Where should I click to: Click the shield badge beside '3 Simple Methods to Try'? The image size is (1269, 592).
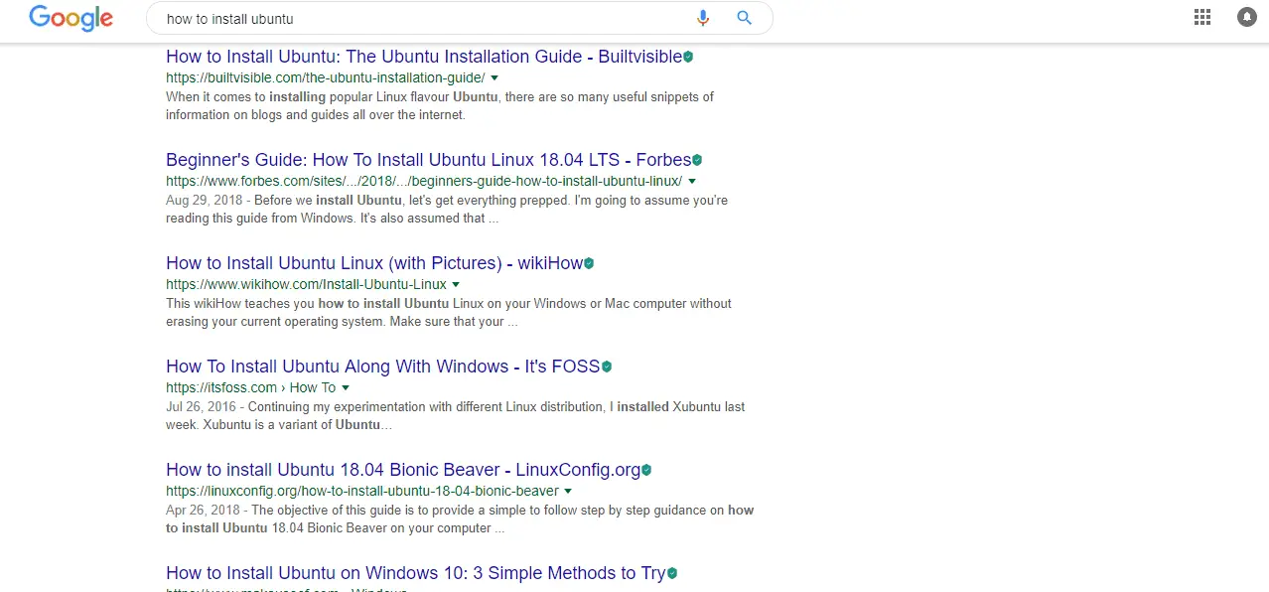[x=672, y=573]
